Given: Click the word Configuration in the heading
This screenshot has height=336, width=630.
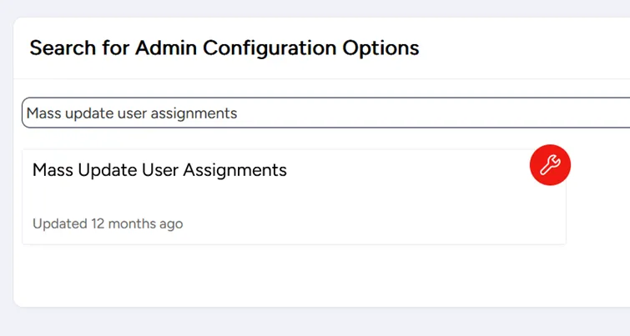Looking at the screenshot, I should coord(270,48).
